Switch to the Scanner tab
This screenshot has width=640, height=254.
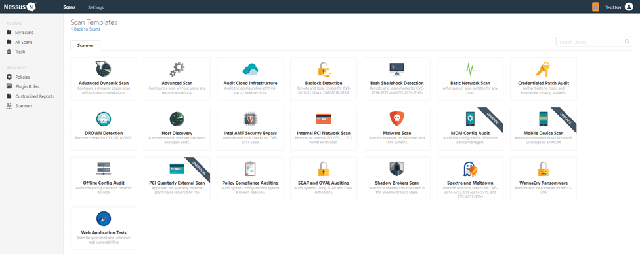85,46
